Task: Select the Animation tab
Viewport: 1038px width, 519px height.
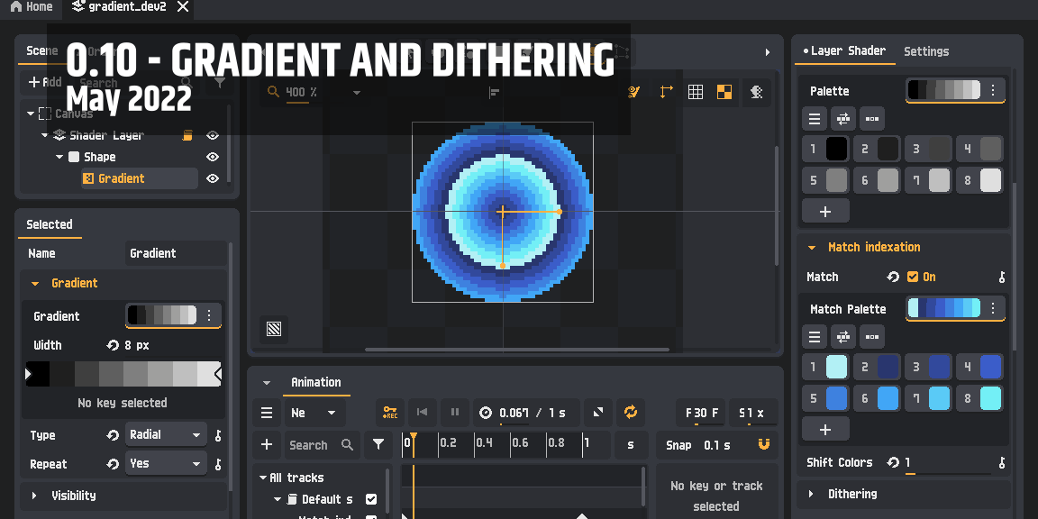Action: coord(315,382)
